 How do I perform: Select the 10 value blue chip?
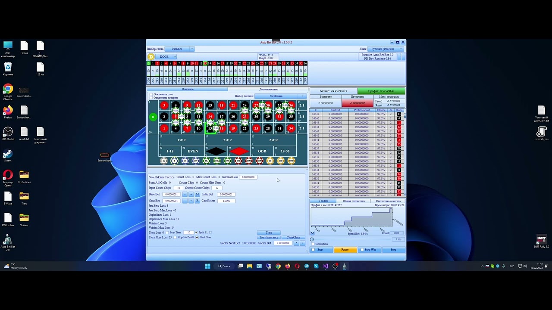click(x=185, y=161)
